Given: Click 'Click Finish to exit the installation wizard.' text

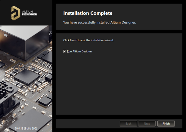Looking at the screenshot, I should [x=88, y=40].
